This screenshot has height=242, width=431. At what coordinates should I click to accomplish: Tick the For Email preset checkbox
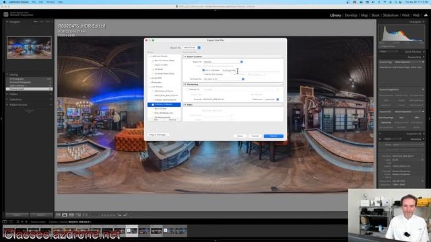pos(153,69)
